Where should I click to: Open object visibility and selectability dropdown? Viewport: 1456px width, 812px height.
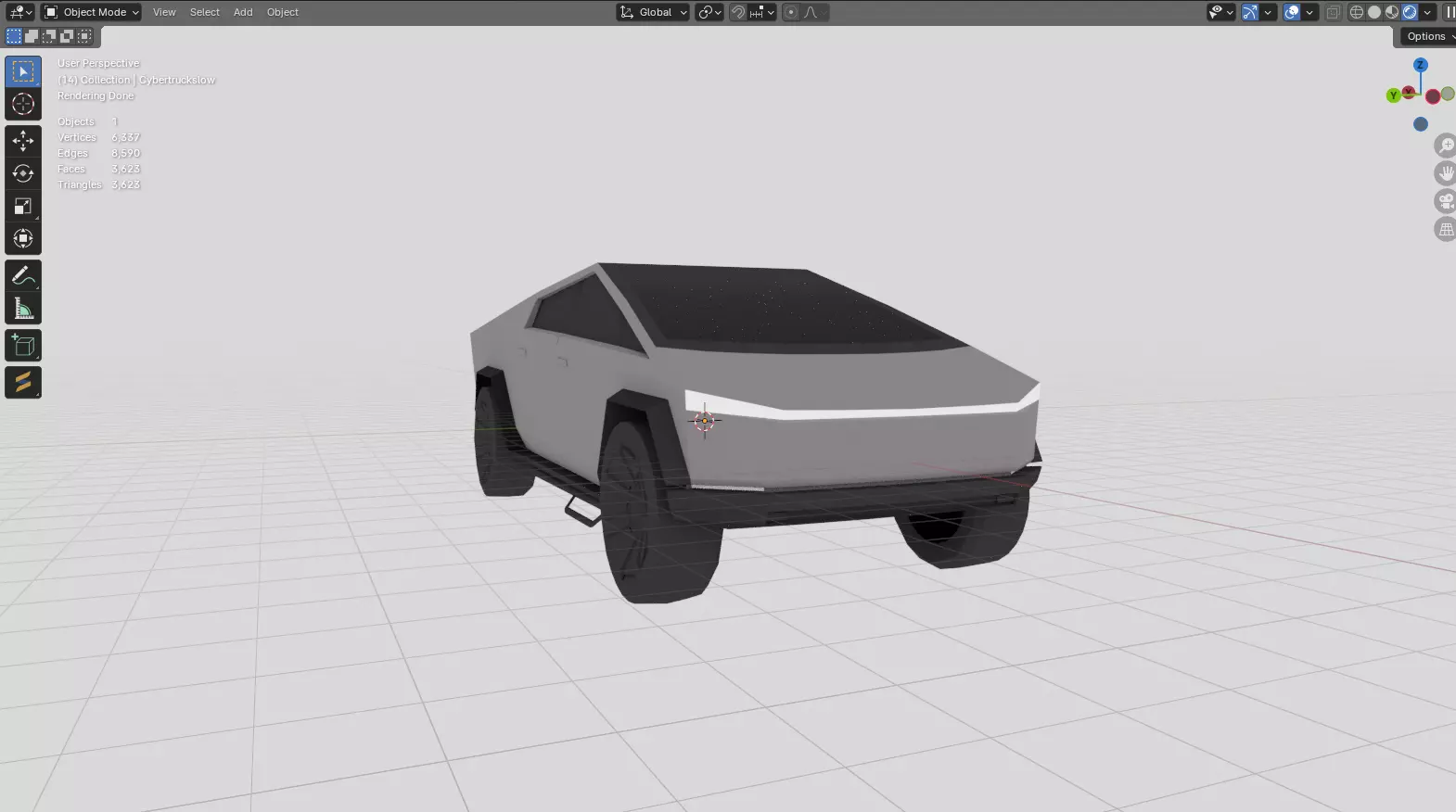click(x=1220, y=12)
